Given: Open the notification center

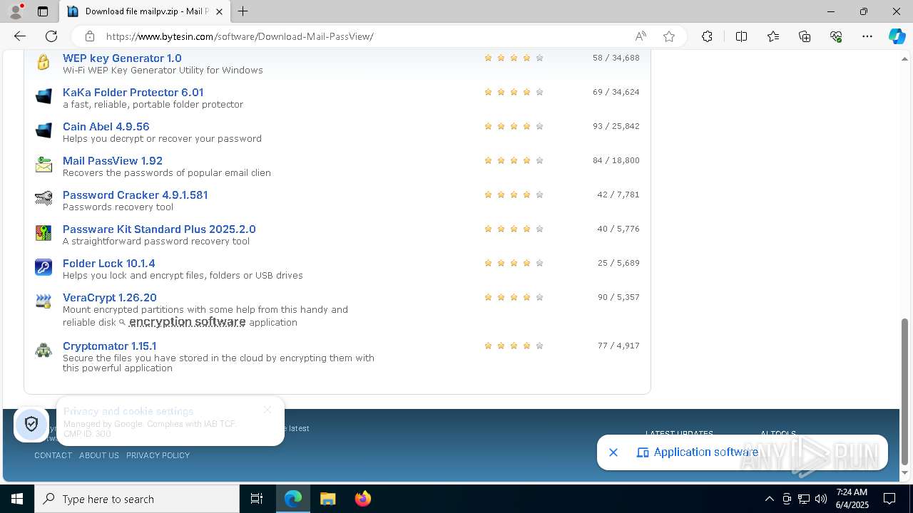Looking at the screenshot, I should coord(890,499).
